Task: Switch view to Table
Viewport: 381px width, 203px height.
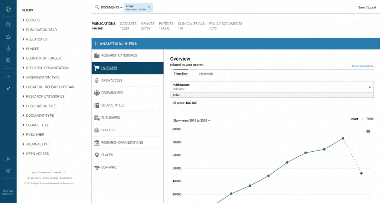Action: 369,119
